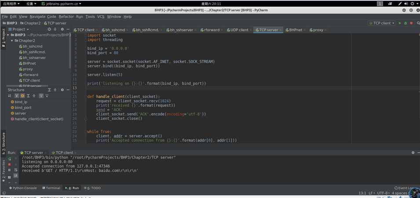420x198 pixels.
Task: Start debugging with the bug icon
Action: (x=405, y=23)
